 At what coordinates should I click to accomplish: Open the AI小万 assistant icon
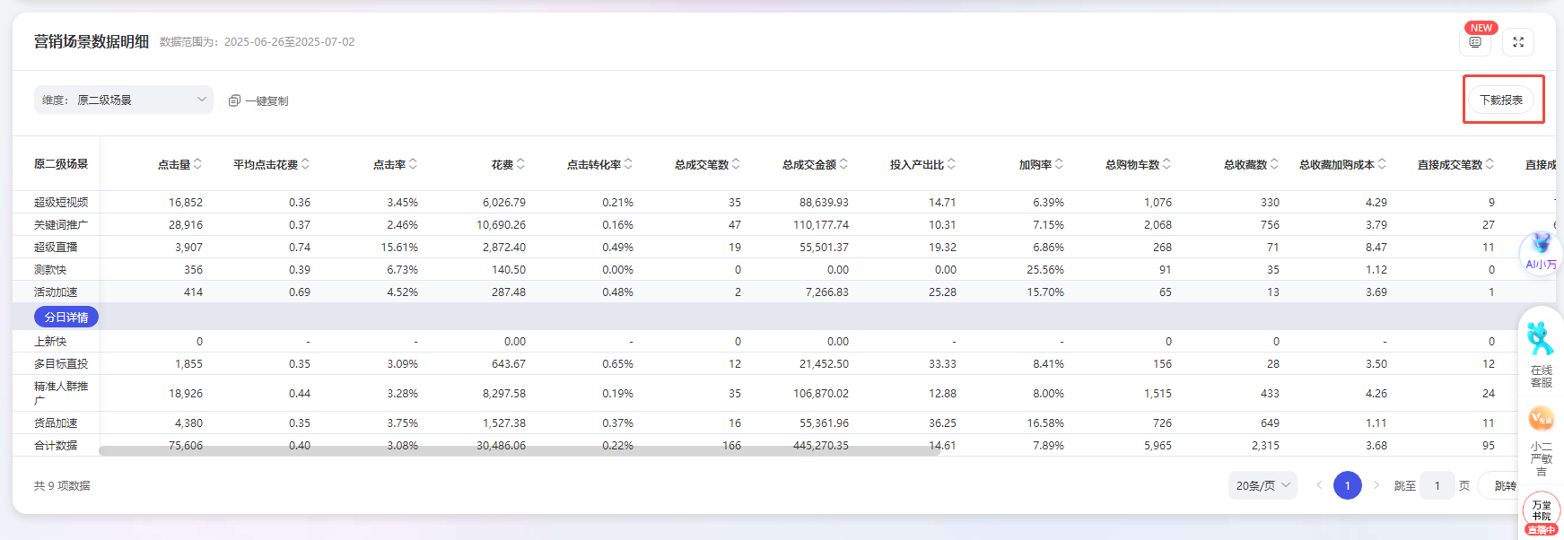coord(1541,249)
